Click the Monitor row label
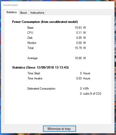The height and width of the screenshot is (135, 116). (x=32, y=43)
